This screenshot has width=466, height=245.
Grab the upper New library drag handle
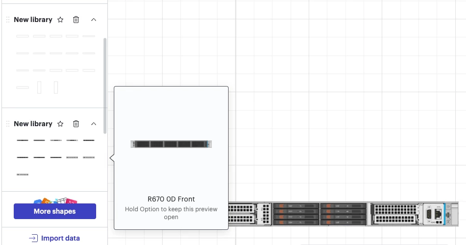coord(8,20)
